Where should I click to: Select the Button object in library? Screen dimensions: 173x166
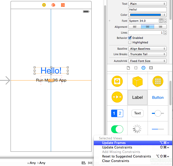158,98
